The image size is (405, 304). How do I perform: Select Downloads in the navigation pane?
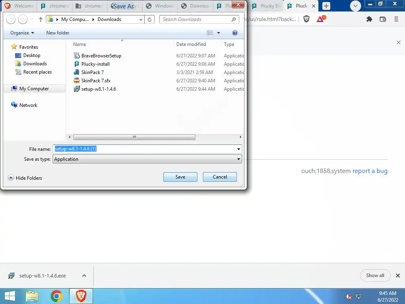(31, 64)
